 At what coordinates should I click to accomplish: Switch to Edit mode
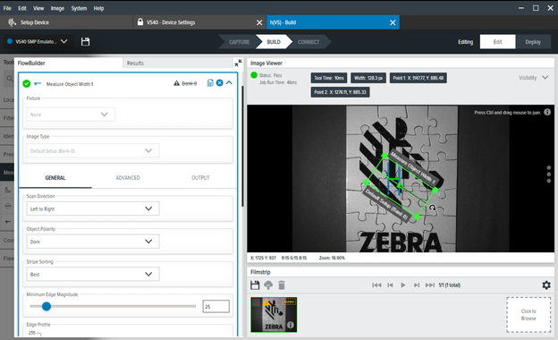click(497, 42)
